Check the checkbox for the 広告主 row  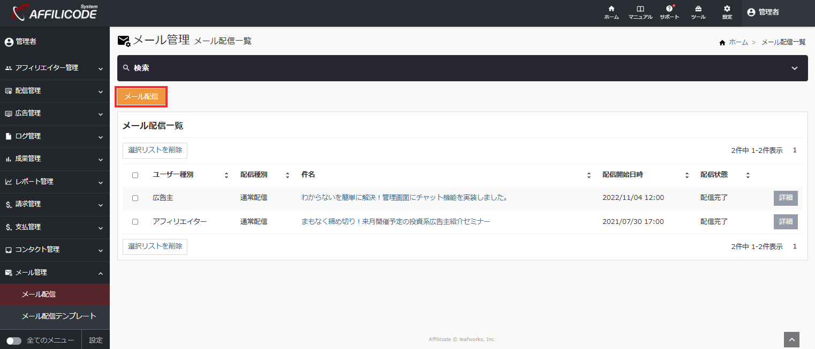click(x=135, y=198)
